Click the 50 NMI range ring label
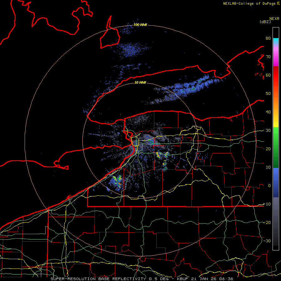Viewport: 281px width, 281px height. 140,82
